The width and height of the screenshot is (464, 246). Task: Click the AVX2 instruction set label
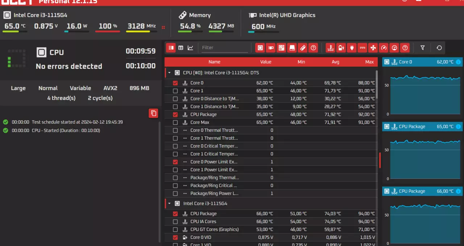click(x=110, y=88)
